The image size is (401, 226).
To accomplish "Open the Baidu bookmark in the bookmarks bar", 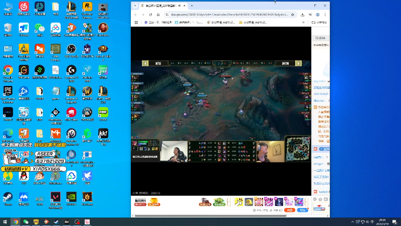I will [x=158, y=23].
